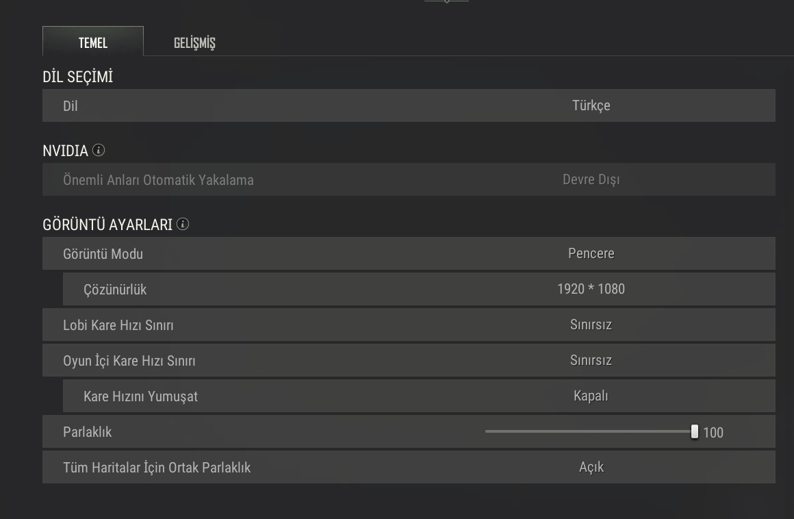Click the Dil row label
The height and width of the screenshot is (519, 794).
[71, 105]
